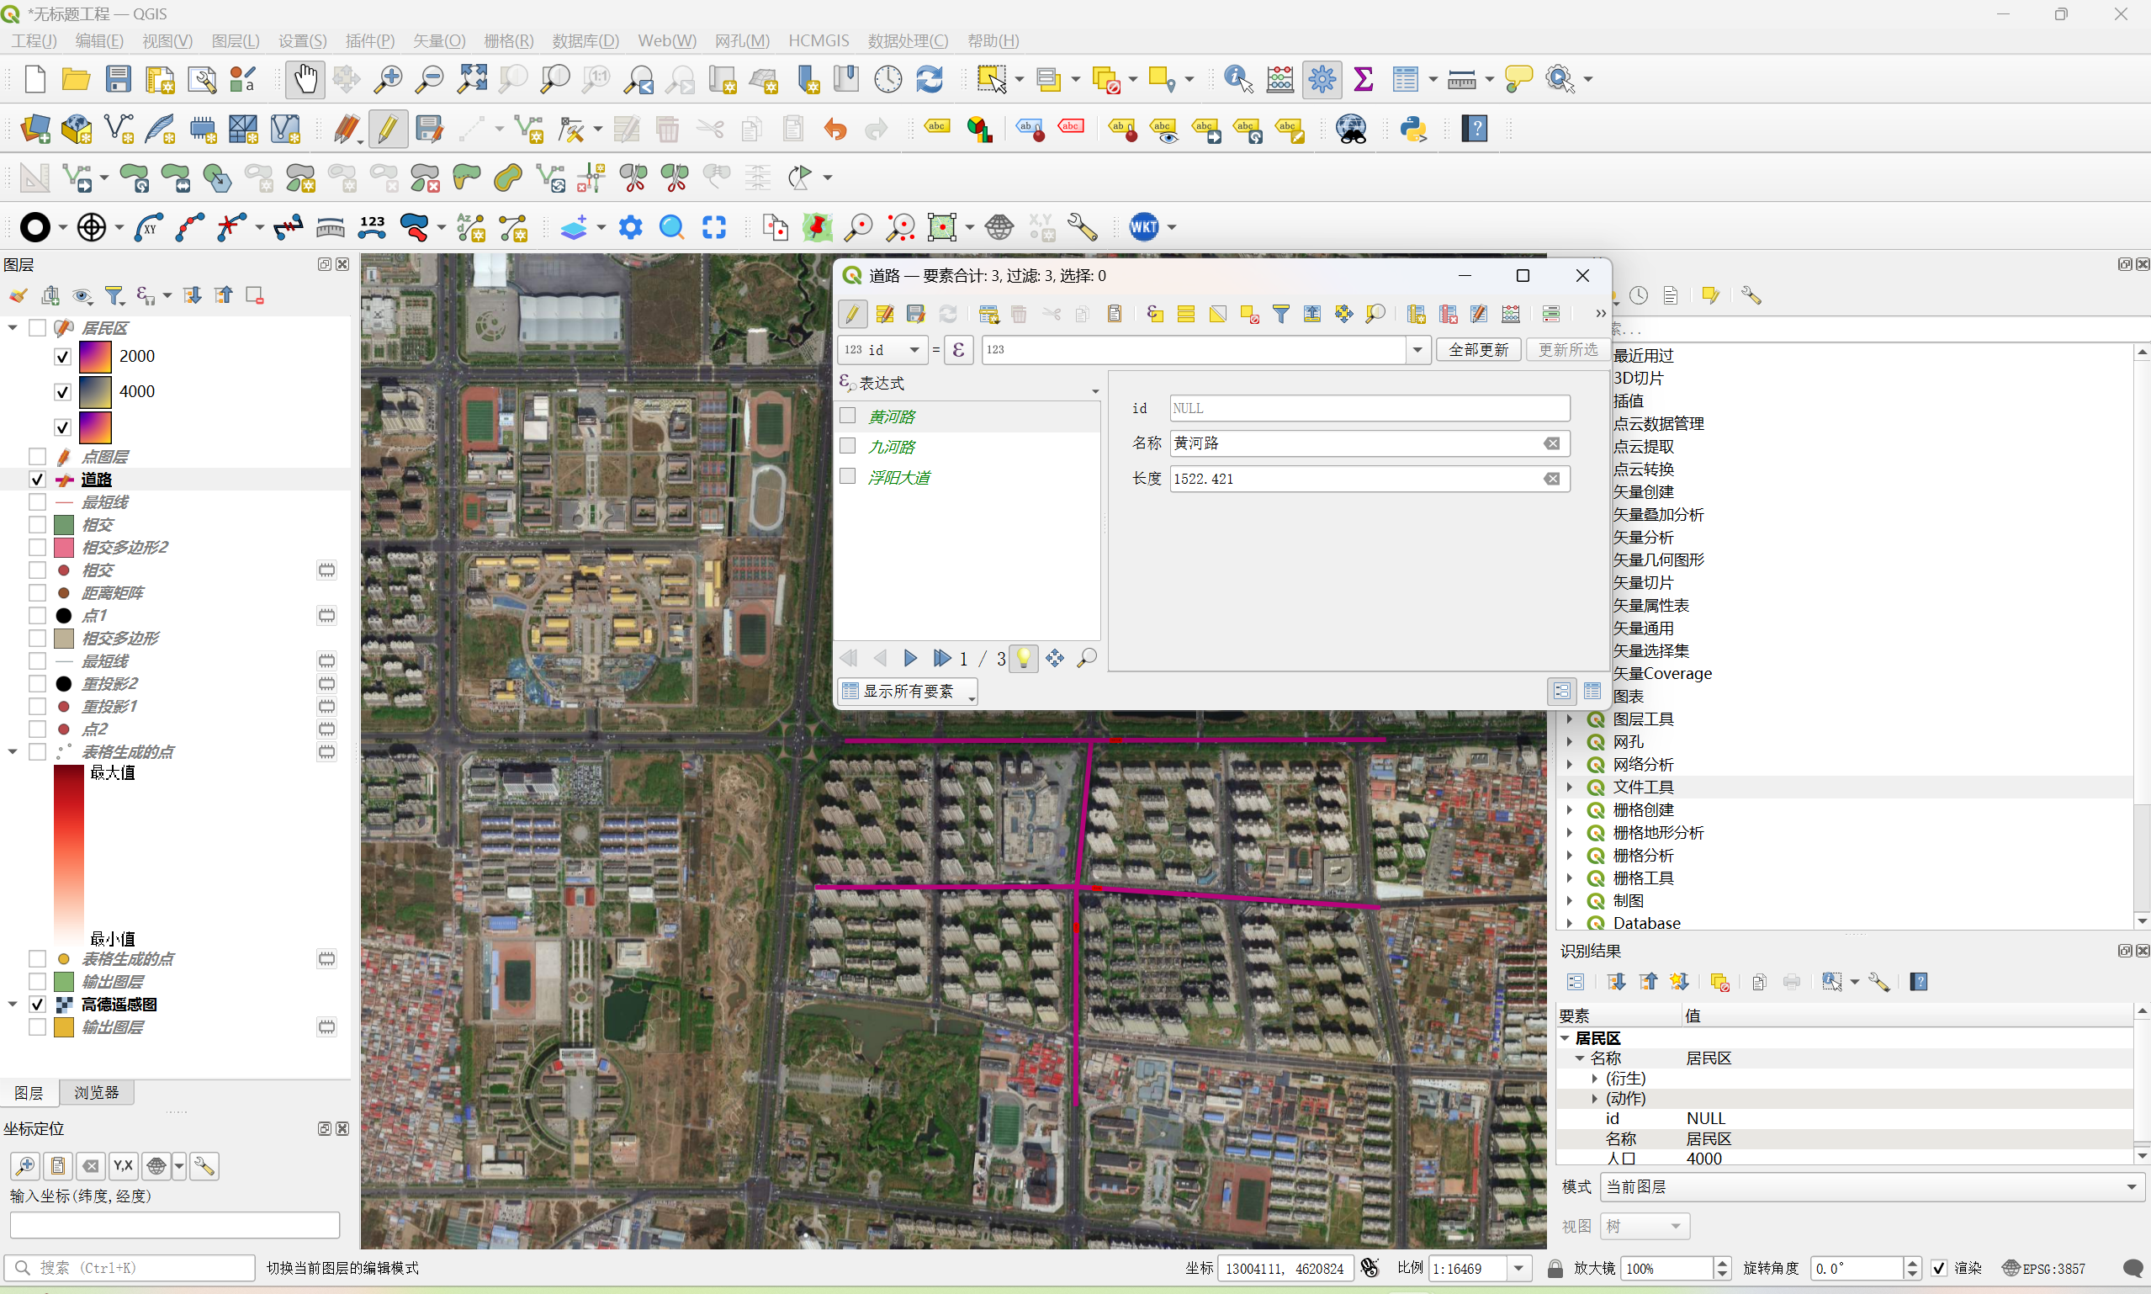Click the Statistical Summary sigma icon
The height and width of the screenshot is (1294, 2151).
point(1363,79)
